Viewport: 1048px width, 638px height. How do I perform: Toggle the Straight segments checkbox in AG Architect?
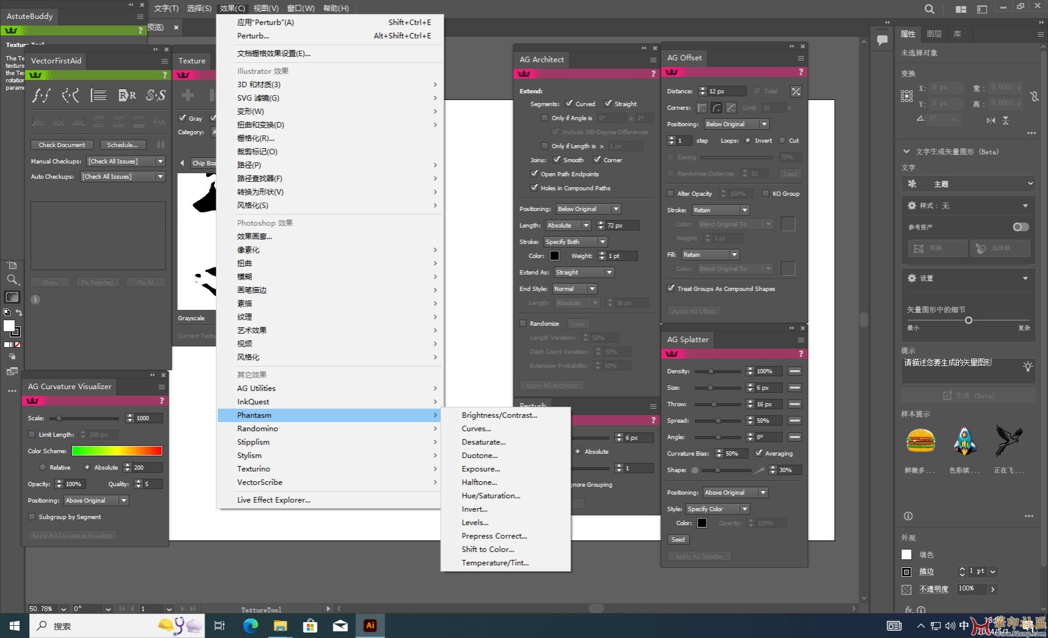click(608, 104)
